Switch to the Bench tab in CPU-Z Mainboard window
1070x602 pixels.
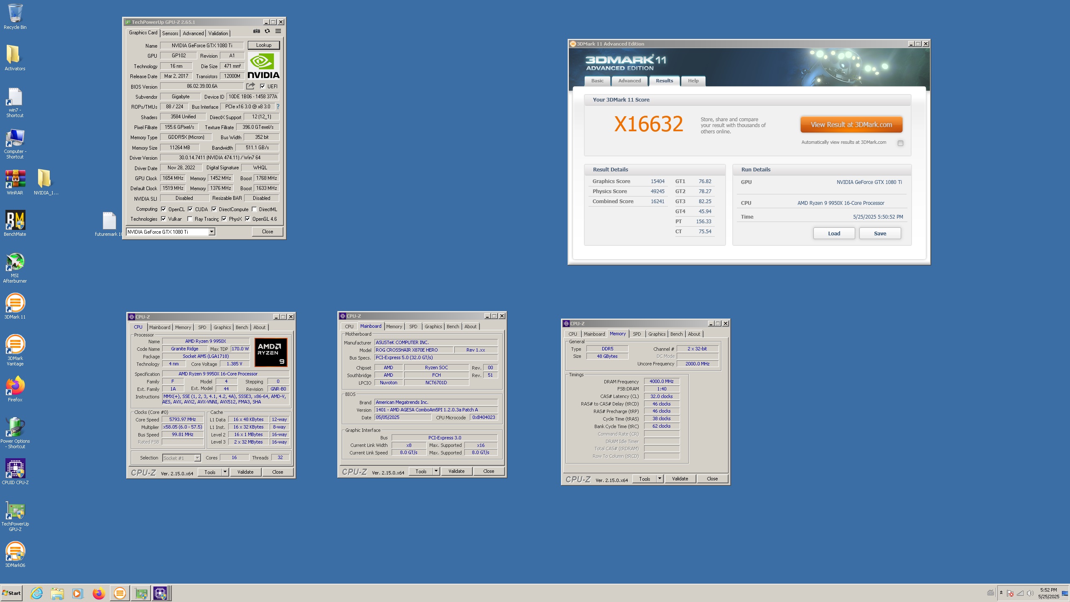point(453,327)
